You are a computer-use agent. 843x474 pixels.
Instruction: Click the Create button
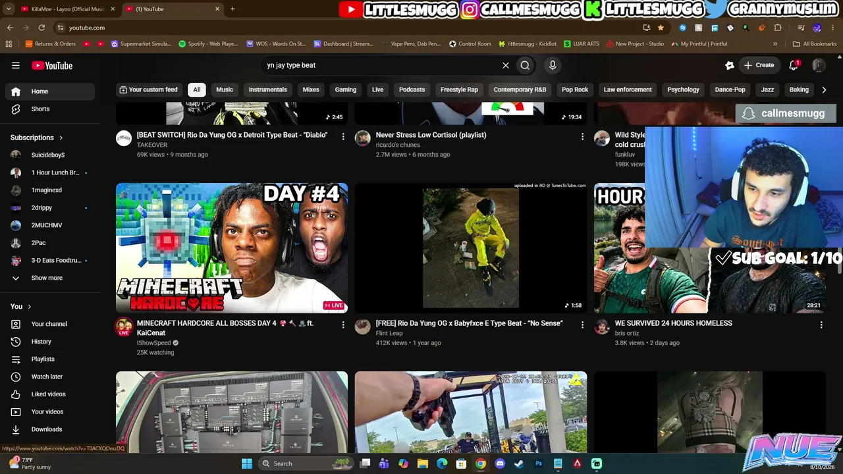(x=759, y=65)
